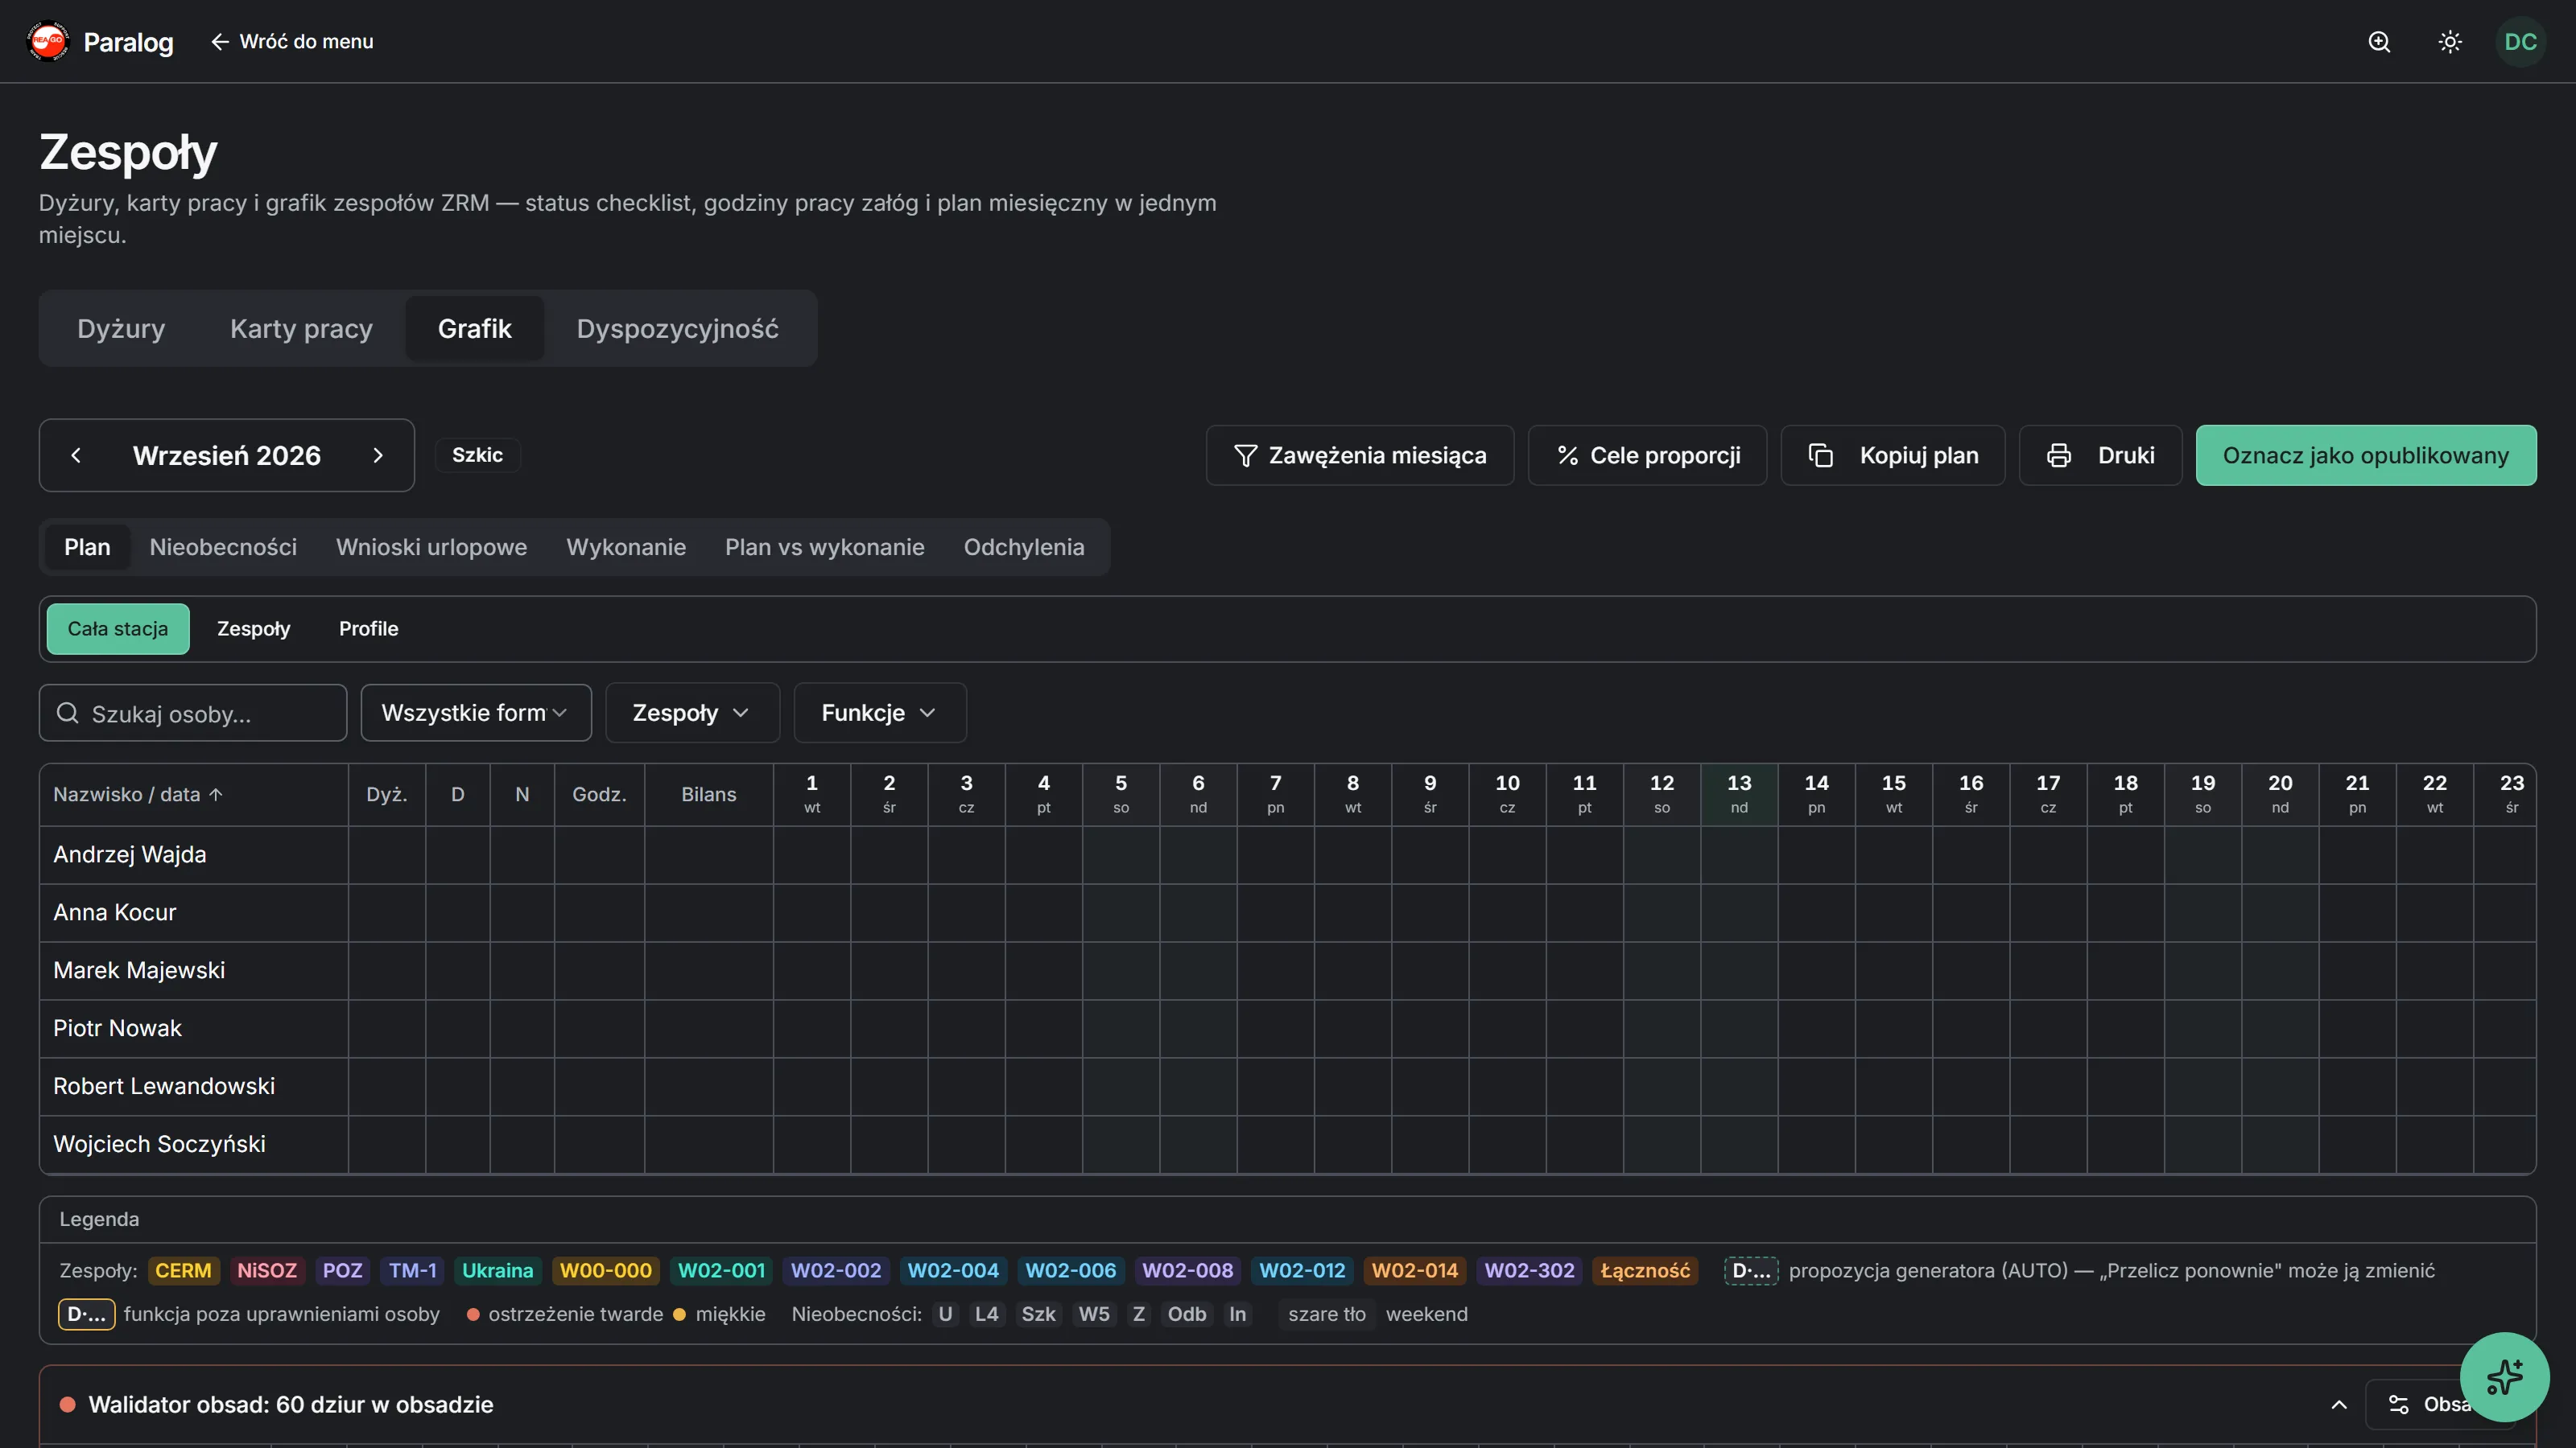Select the Zespoły view toggle
The height and width of the screenshot is (1448, 2576).
254,630
